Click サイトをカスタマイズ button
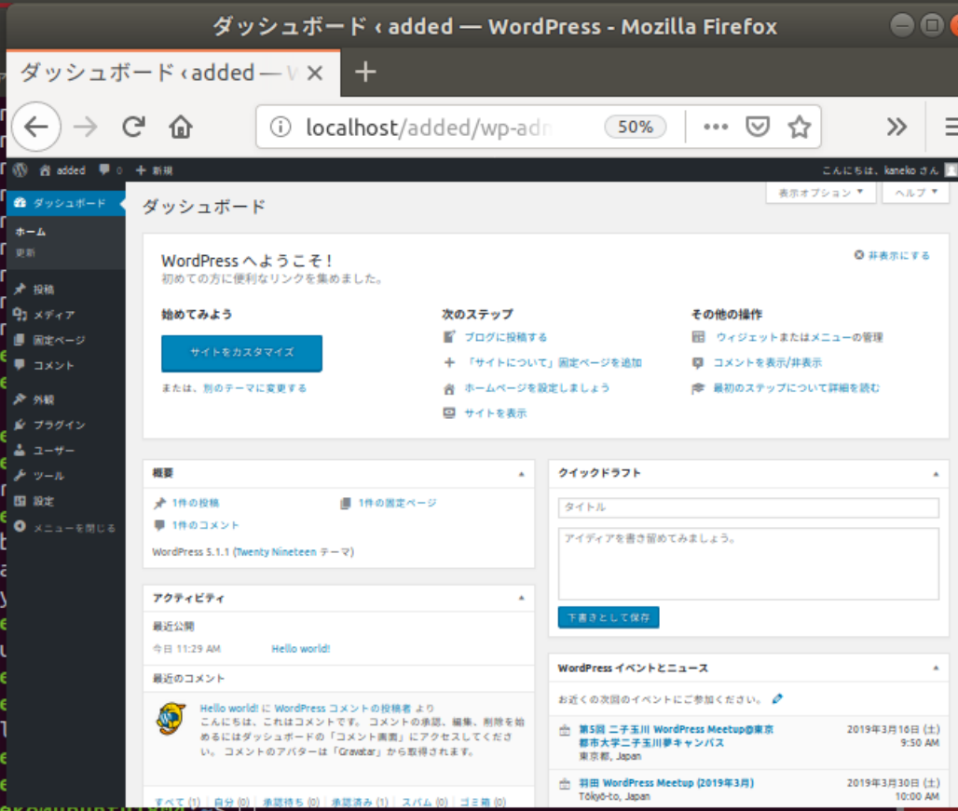This screenshot has height=811, width=958. [242, 353]
